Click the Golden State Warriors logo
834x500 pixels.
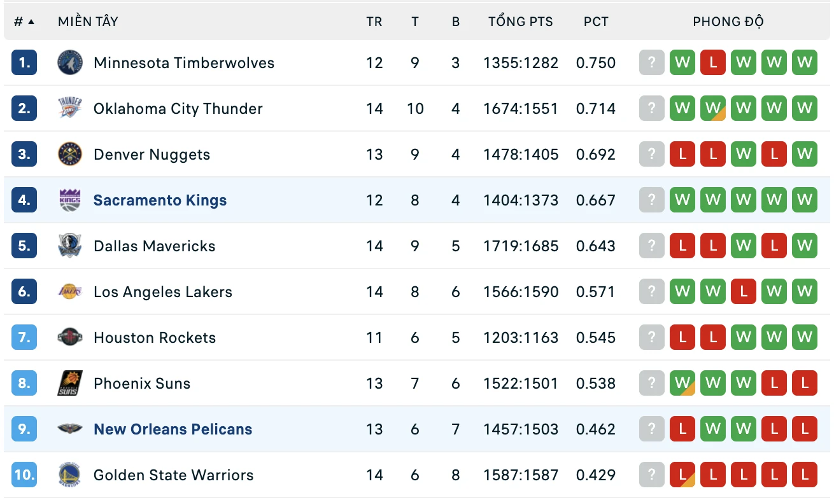pyautogui.click(x=70, y=475)
